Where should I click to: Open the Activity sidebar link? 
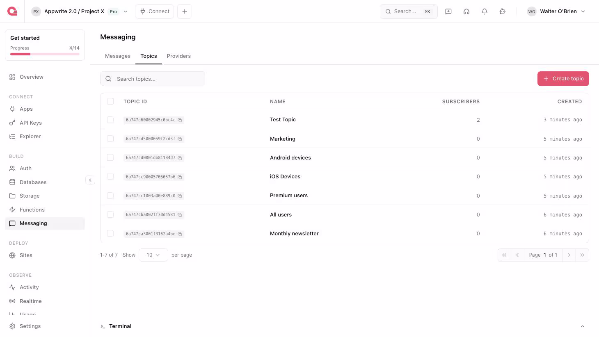[x=45, y=287]
